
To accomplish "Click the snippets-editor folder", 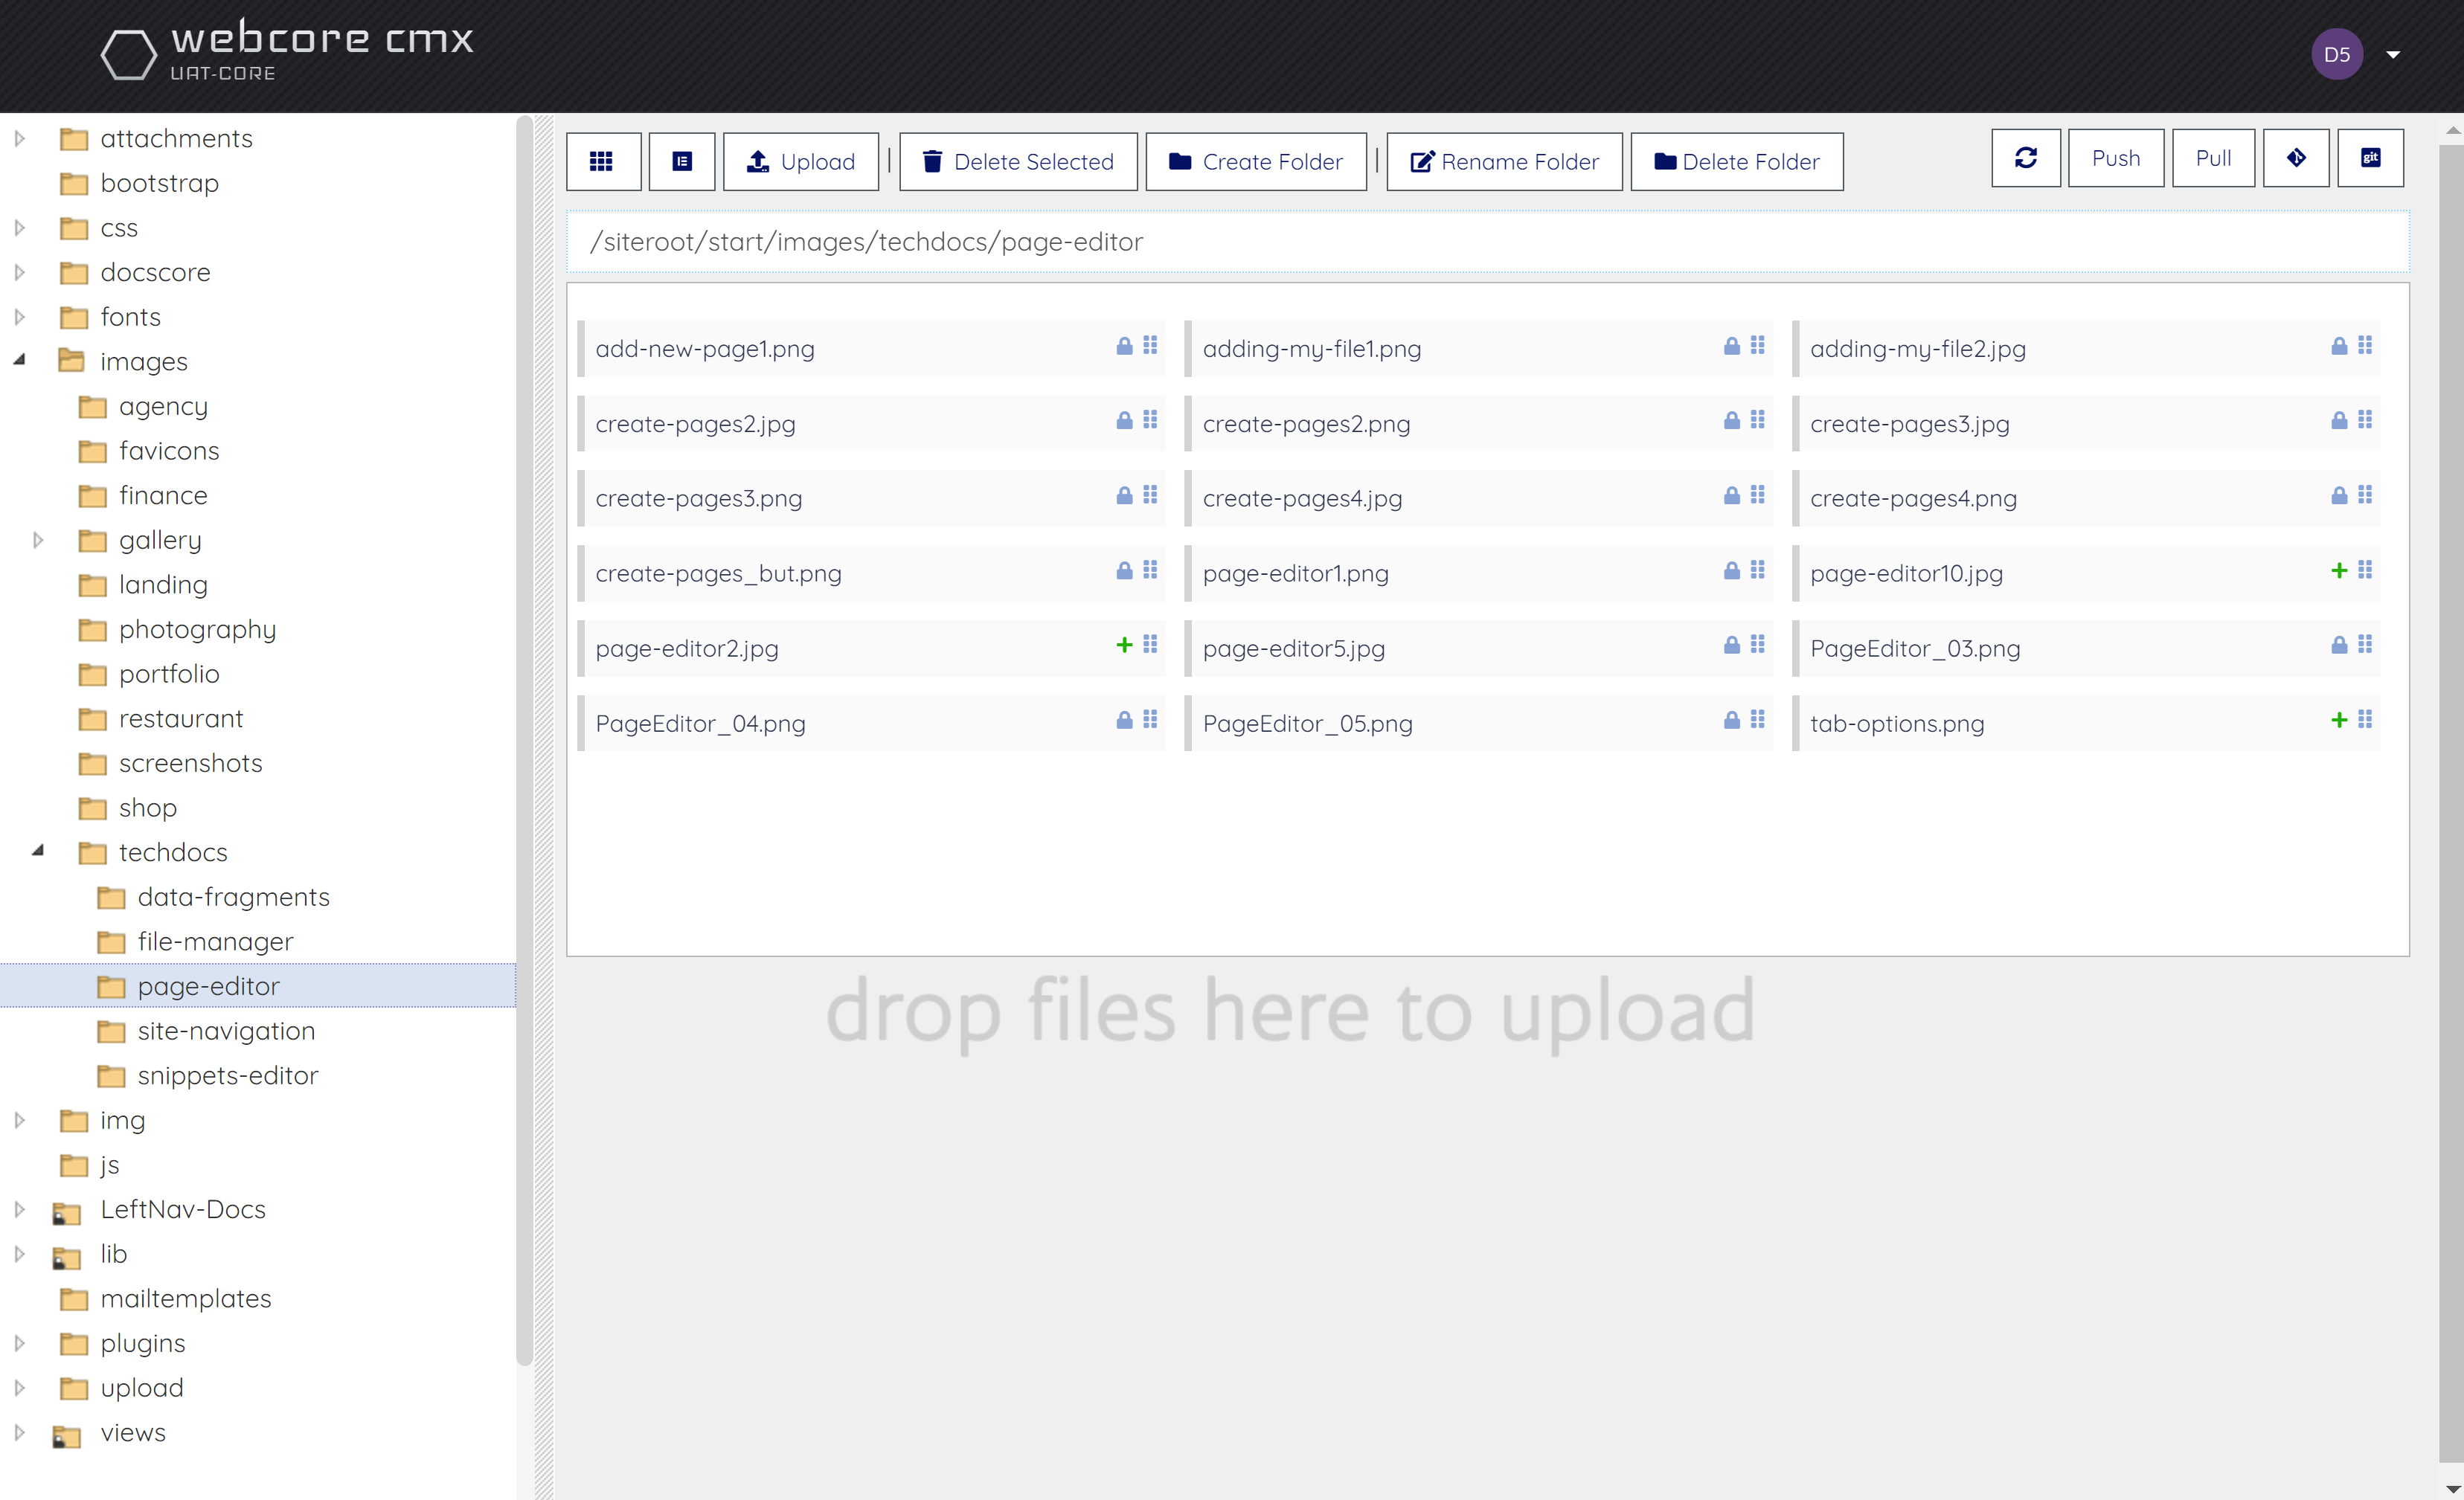I will (x=227, y=1075).
